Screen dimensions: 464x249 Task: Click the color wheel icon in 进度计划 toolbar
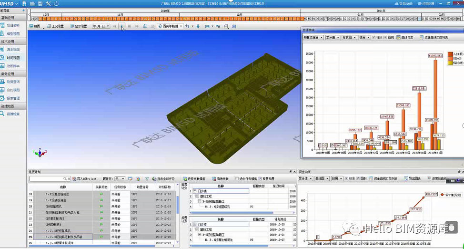pyautogui.click(x=138, y=179)
